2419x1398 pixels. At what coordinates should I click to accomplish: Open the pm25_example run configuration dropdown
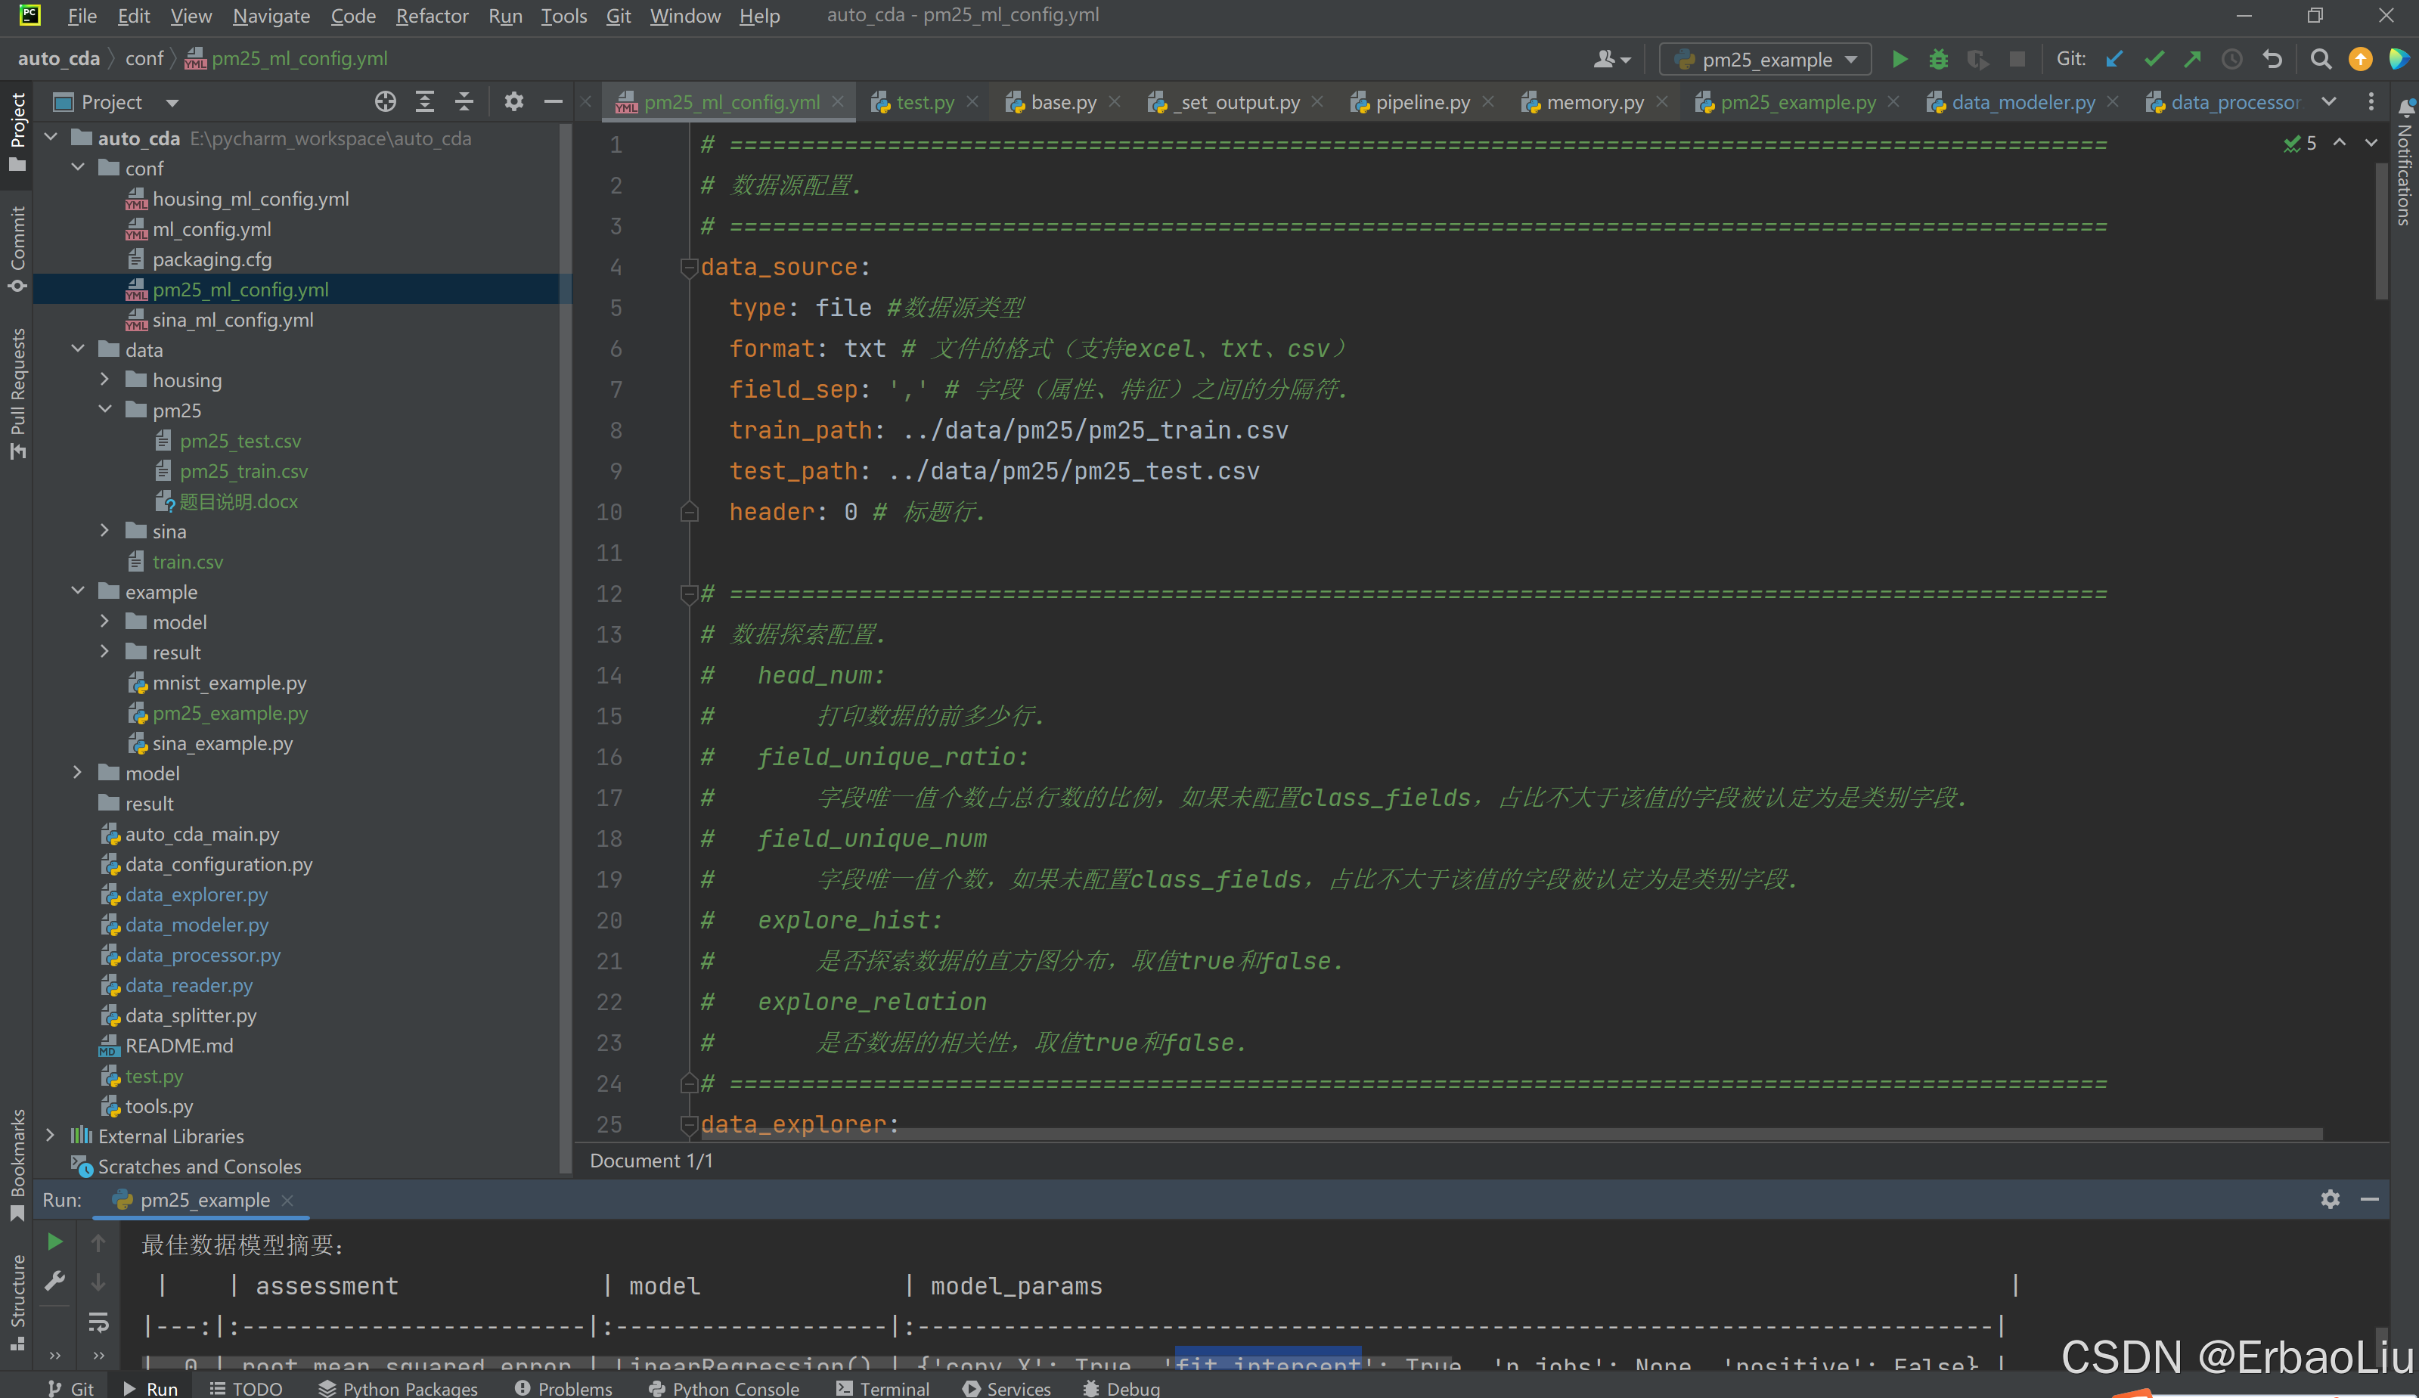pyautogui.click(x=1766, y=60)
